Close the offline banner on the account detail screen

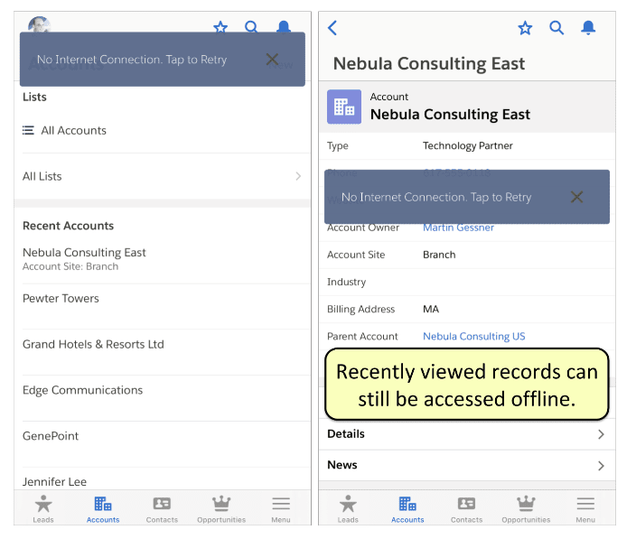tap(576, 197)
